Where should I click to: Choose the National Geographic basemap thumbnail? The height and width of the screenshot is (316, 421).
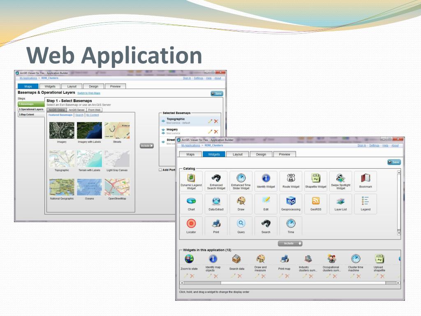[x=62, y=187]
